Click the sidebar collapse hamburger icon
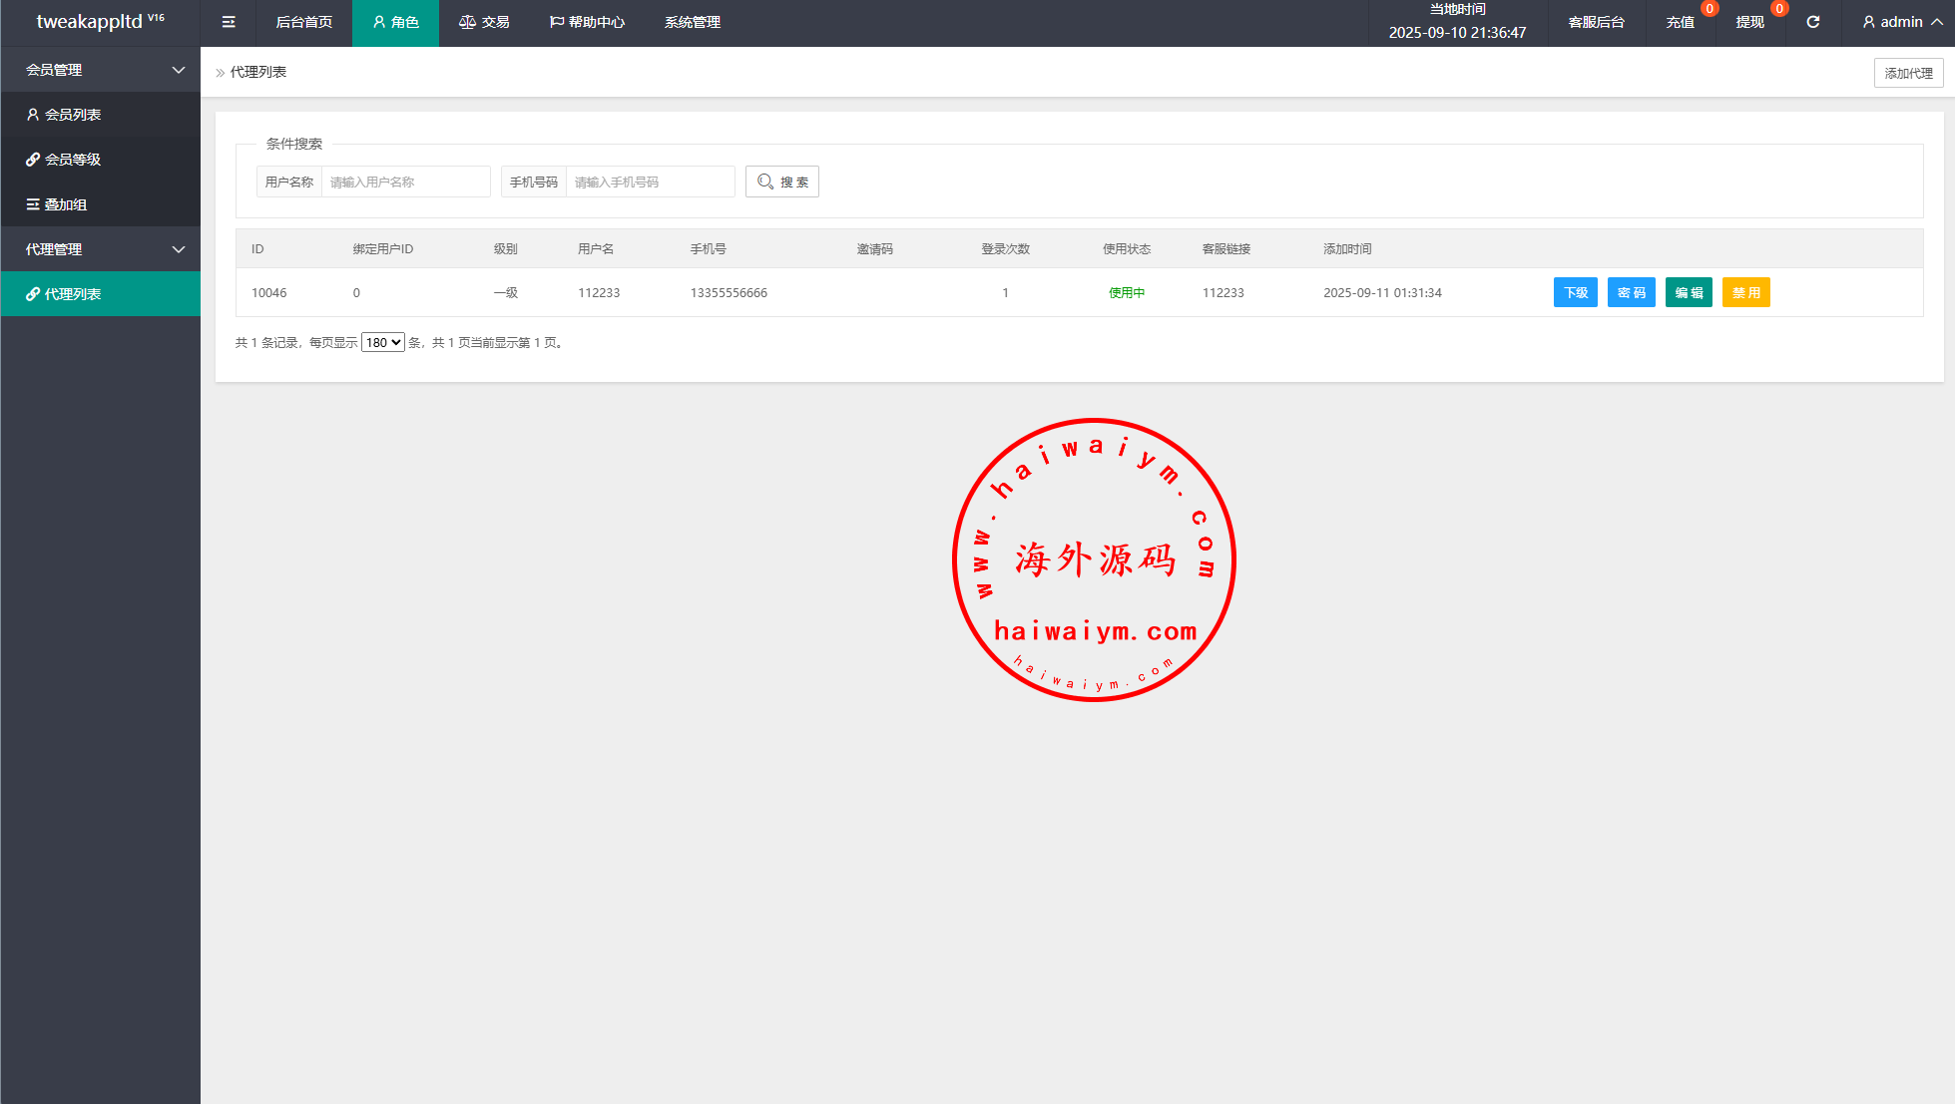Image resolution: width=1955 pixels, height=1104 pixels. (229, 22)
